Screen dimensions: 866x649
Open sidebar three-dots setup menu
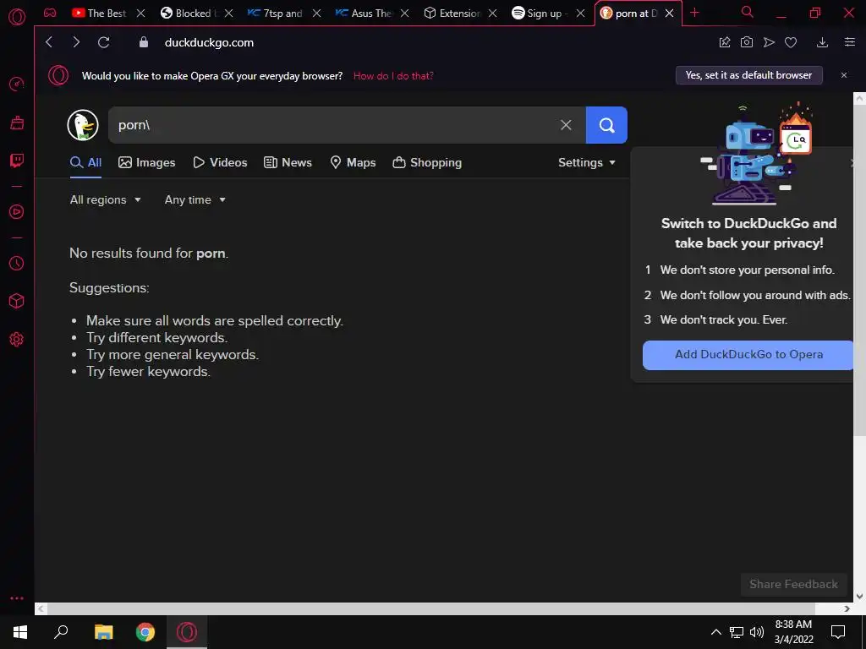point(17,598)
